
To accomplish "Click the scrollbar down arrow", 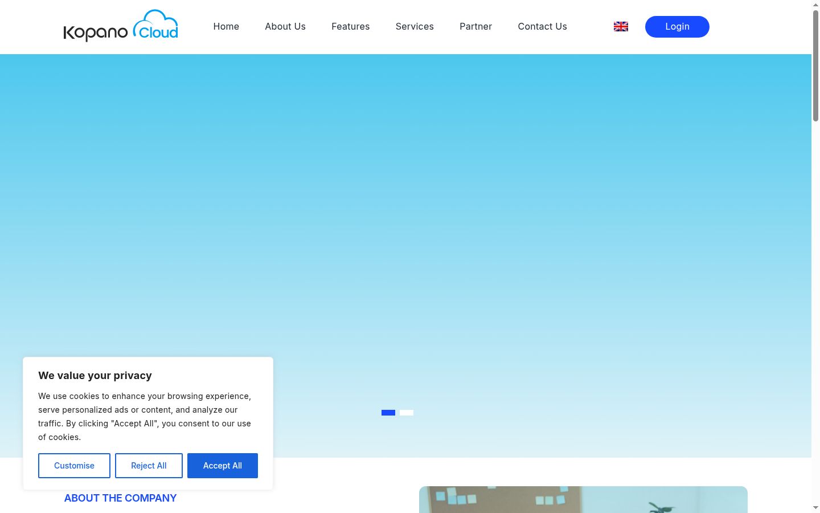I will (x=815, y=507).
